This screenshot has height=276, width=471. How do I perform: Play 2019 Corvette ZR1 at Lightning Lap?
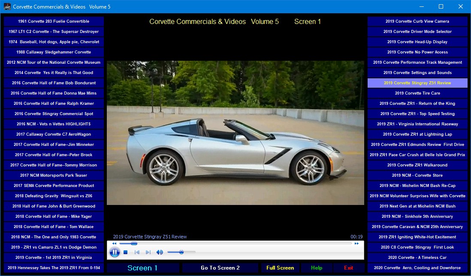[417, 134]
